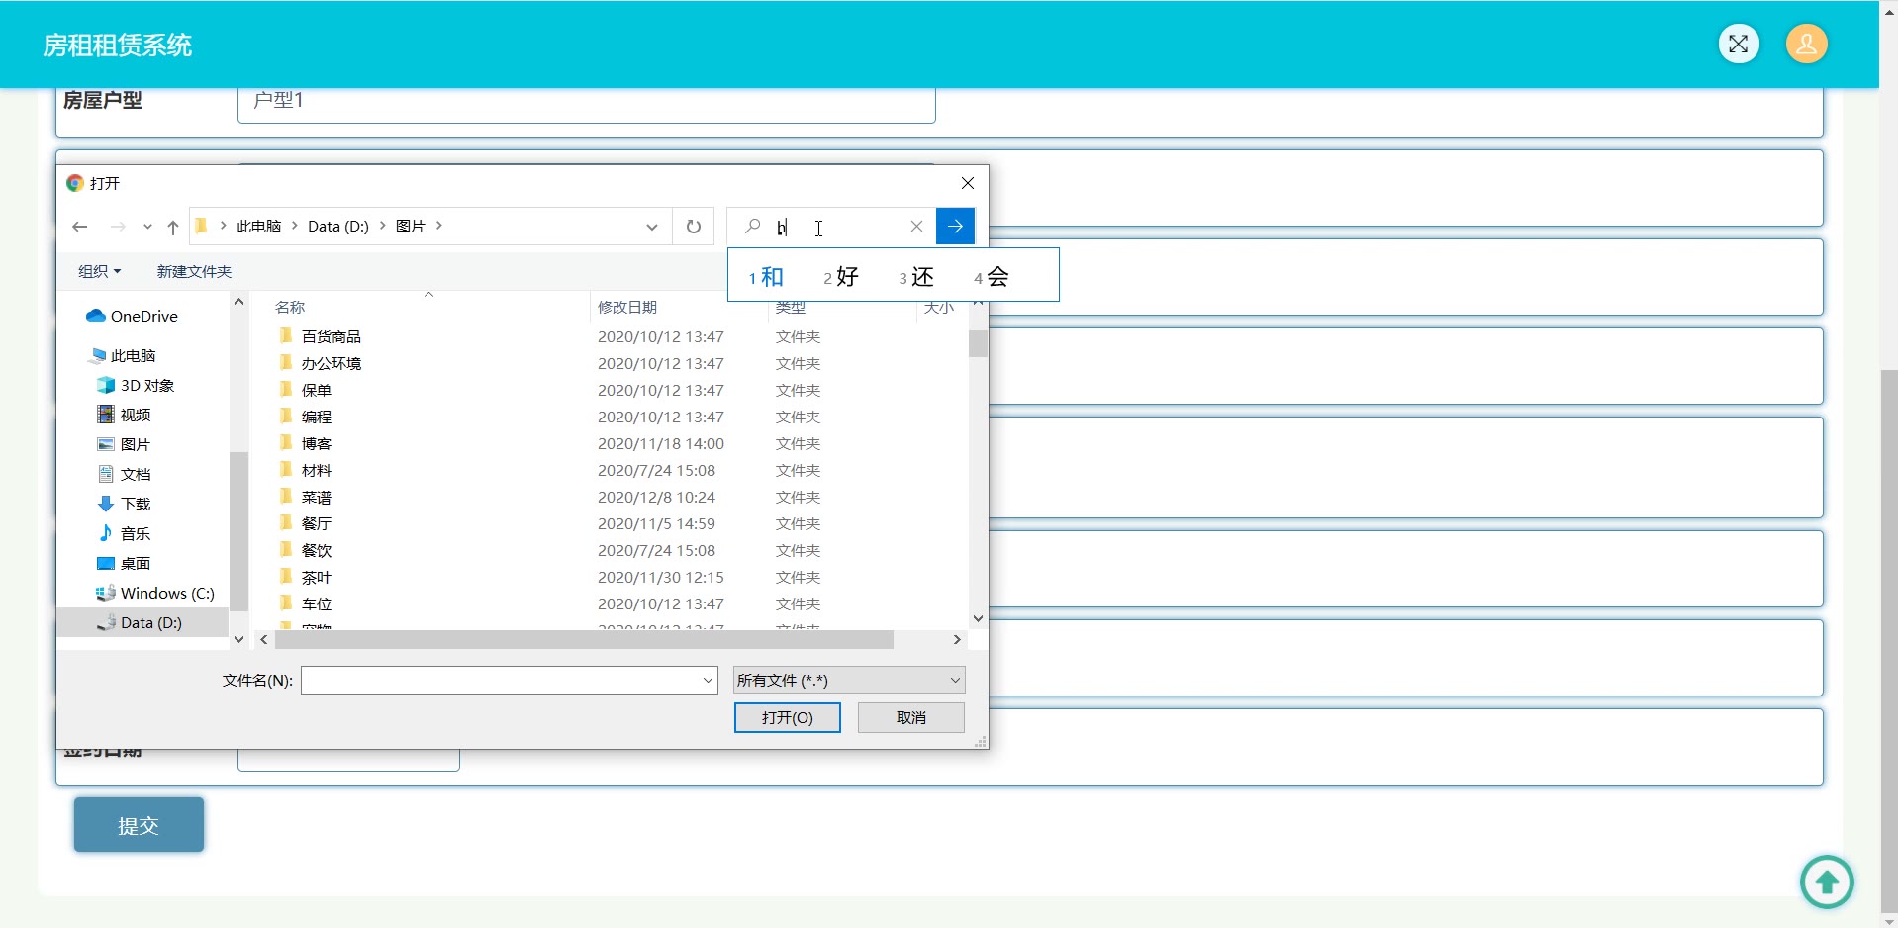Open the 组织 menu

[99, 271]
